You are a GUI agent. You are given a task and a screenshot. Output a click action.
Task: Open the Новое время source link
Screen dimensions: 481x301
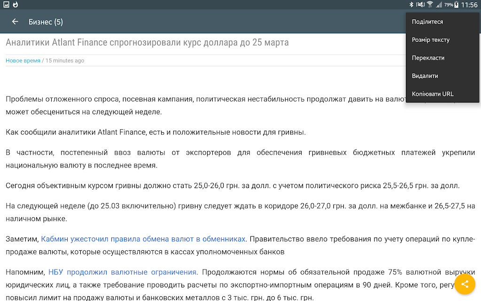tap(23, 61)
